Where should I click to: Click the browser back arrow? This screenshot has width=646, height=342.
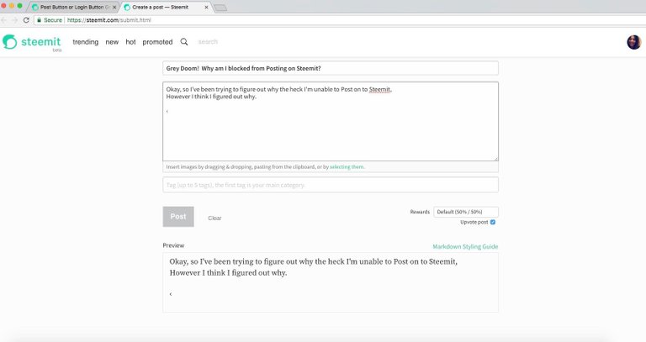[x=4, y=20]
